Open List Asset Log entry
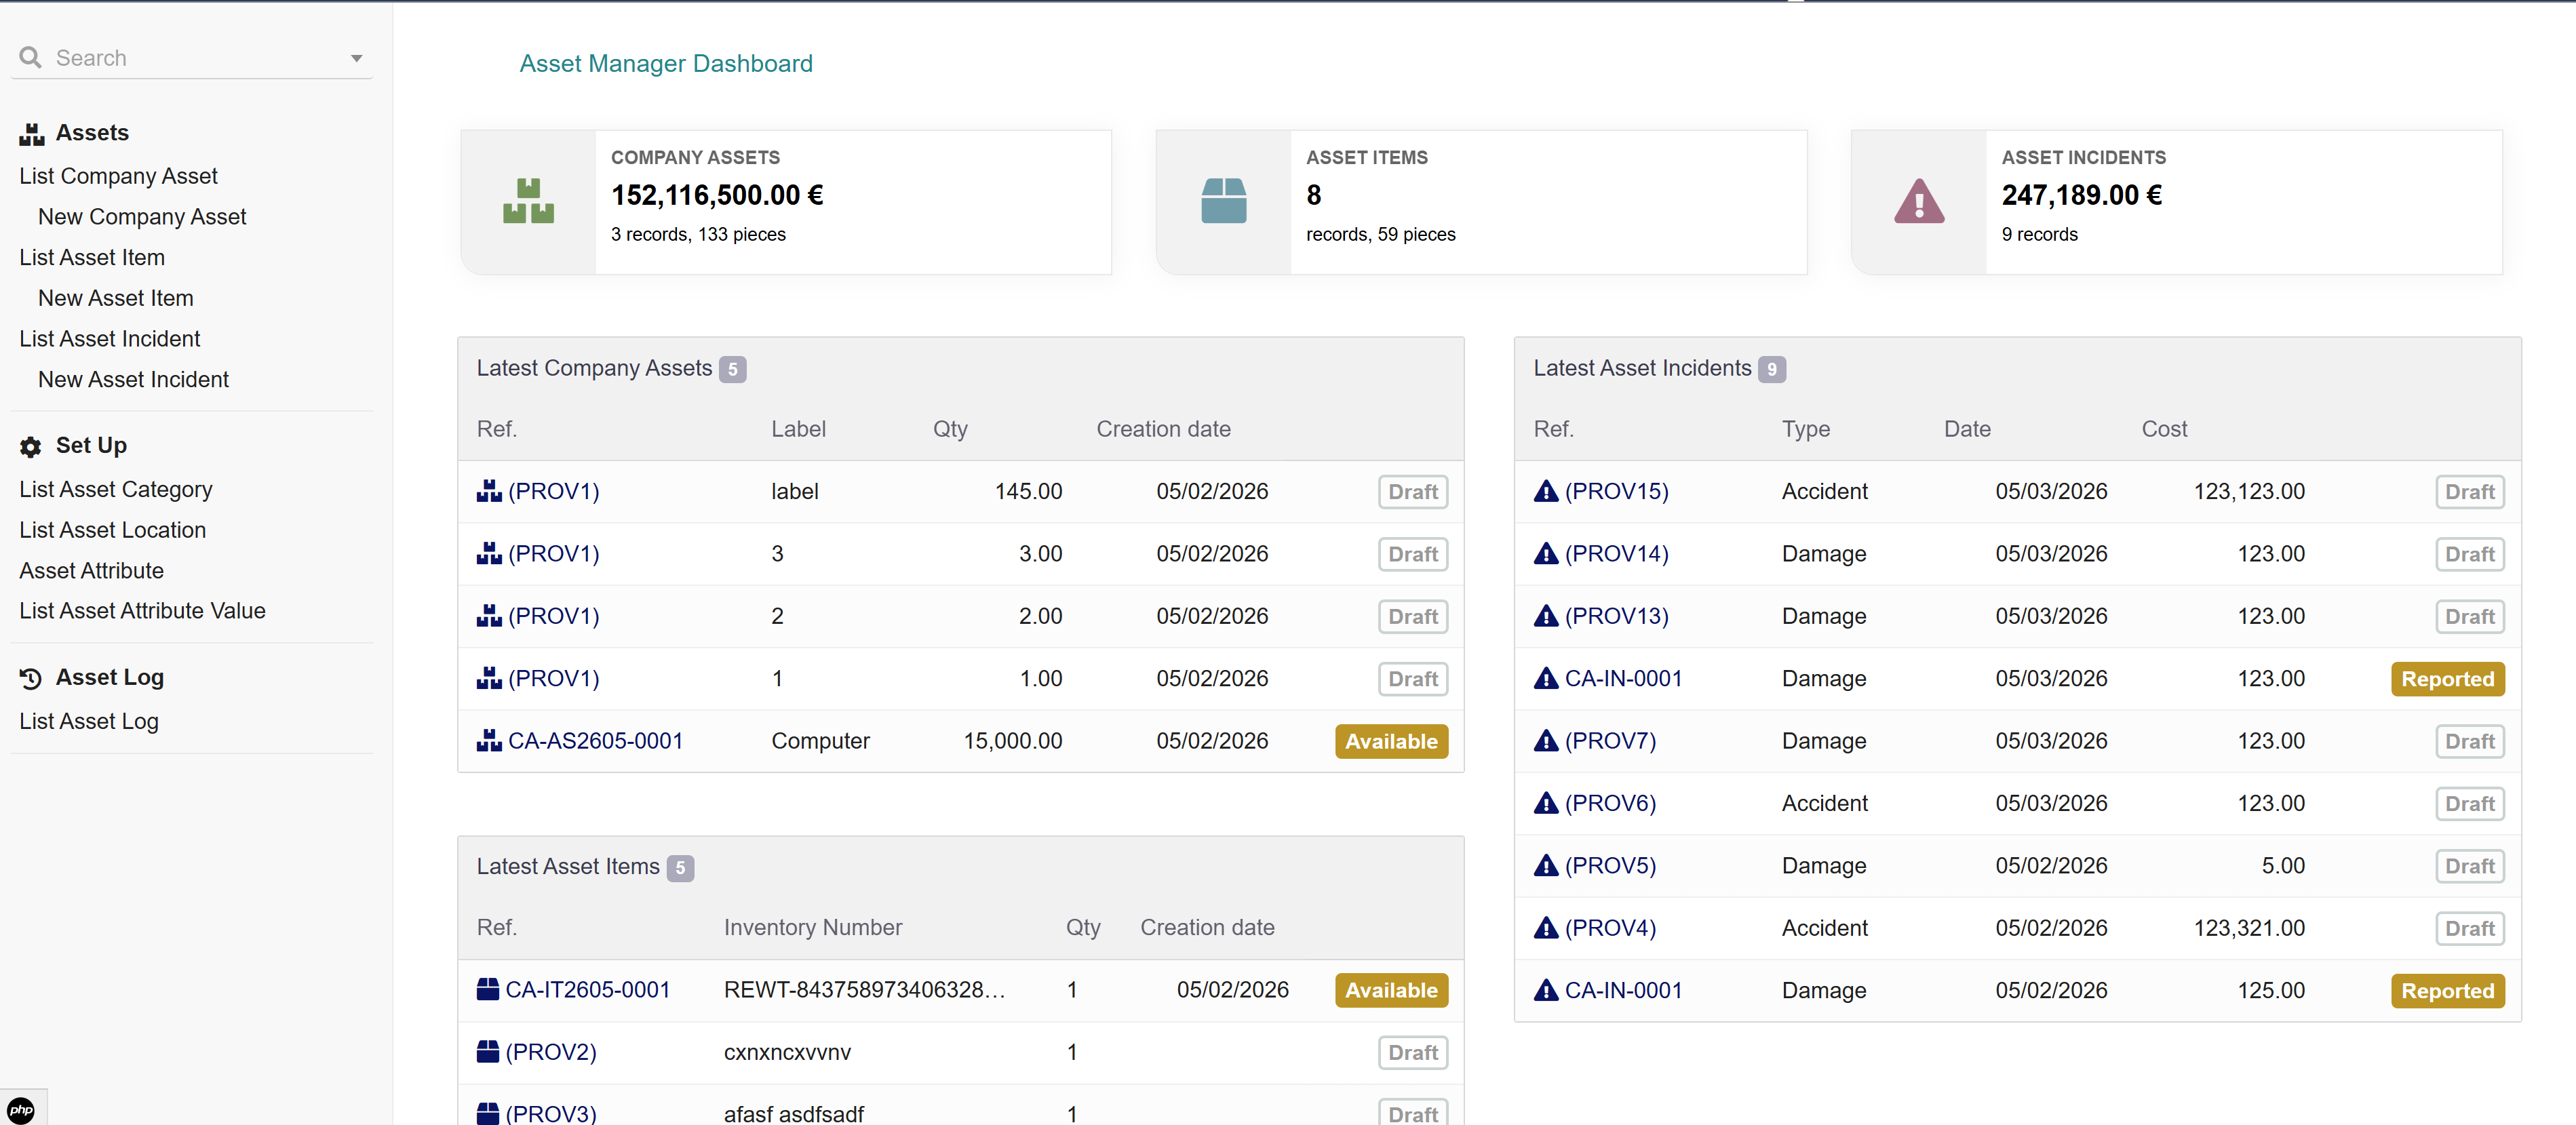 pos(89,722)
